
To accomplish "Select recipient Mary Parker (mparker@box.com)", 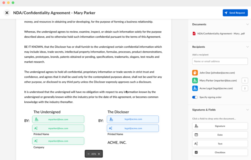I will tap(218, 81).
